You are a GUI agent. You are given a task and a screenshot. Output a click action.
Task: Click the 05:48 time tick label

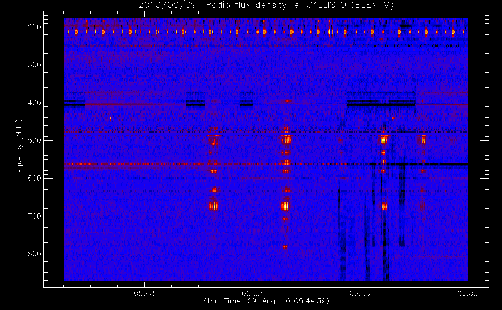[144, 294]
